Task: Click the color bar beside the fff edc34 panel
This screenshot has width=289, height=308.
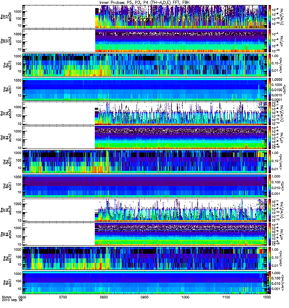Action: (270, 210)
